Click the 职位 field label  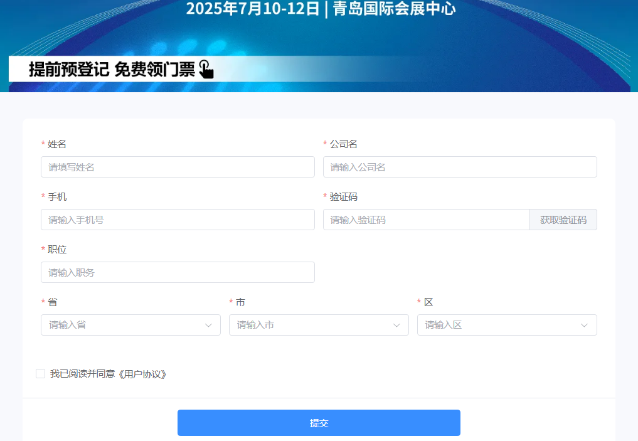[57, 250]
